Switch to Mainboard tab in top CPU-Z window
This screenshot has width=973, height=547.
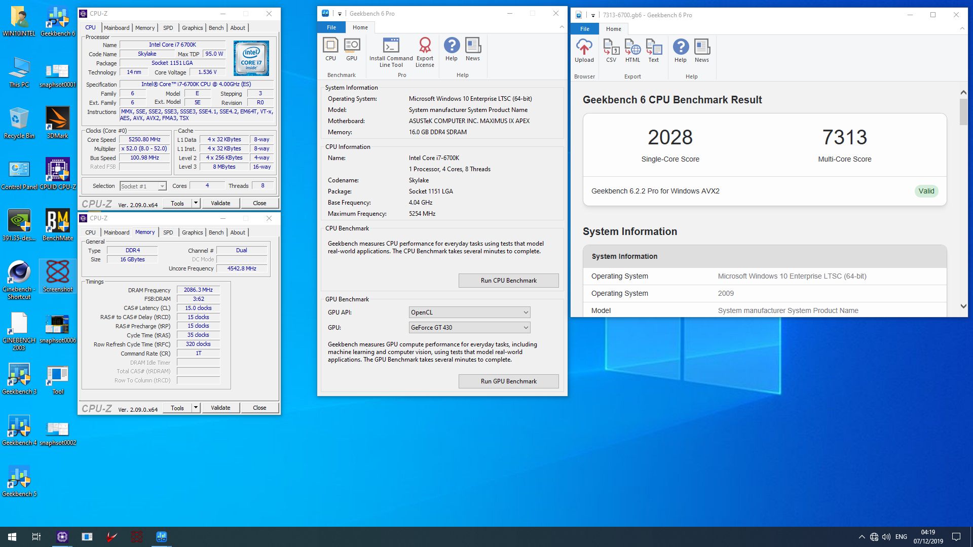[117, 28]
